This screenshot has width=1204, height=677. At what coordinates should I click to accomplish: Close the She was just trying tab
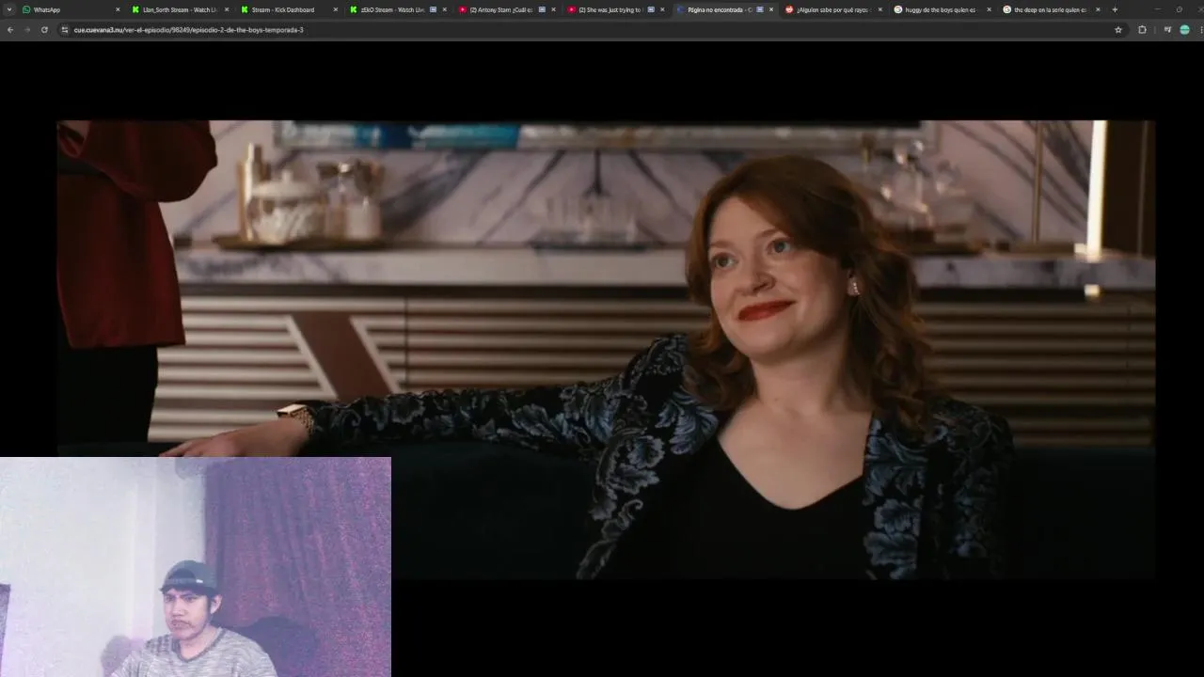[x=662, y=9]
